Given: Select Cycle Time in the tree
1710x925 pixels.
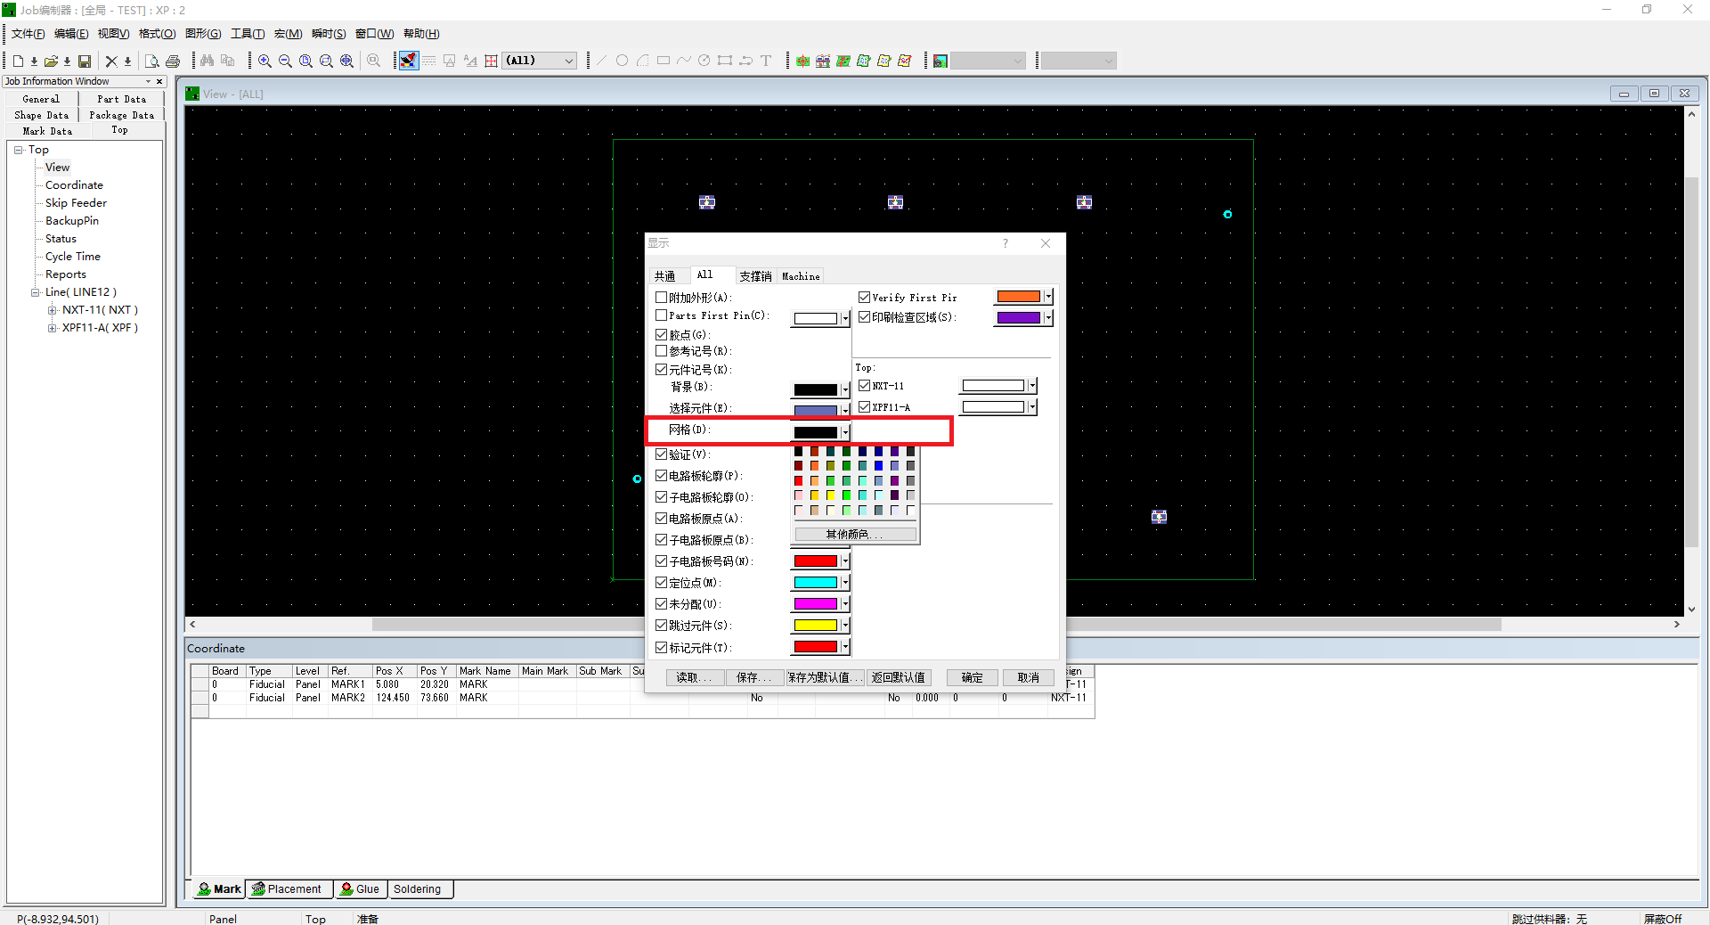Looking at the screenshot, I should pos(73,257).
